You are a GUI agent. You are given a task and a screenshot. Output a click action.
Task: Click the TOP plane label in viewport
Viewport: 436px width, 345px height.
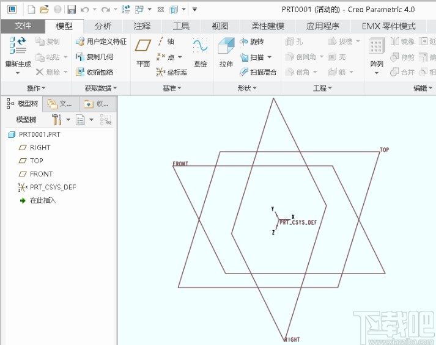click(x=385, y=150)
